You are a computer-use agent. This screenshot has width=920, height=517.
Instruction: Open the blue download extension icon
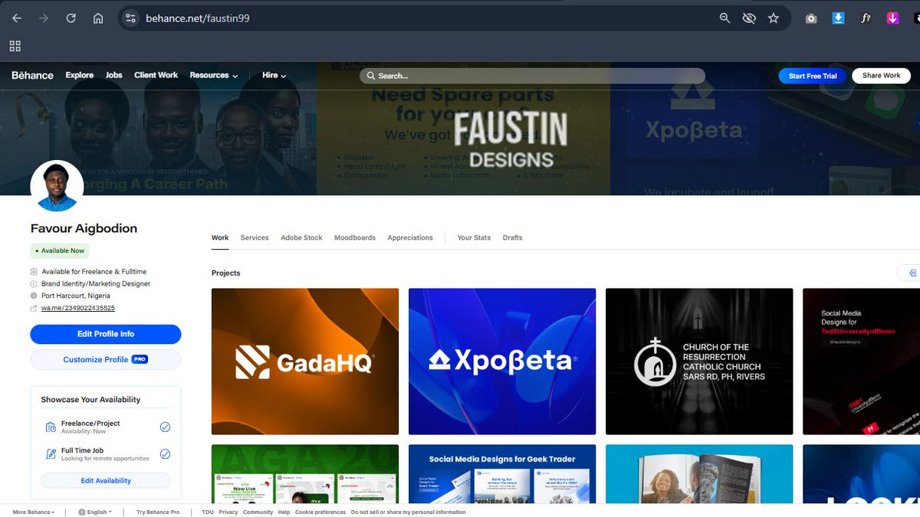[839, 18]
